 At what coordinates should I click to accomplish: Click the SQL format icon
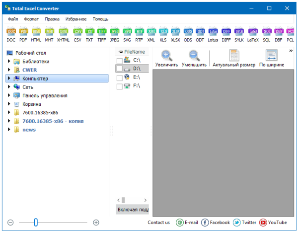[267, 34]
